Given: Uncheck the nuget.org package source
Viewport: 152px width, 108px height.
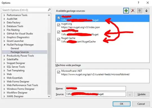Looking at the screenshot, I should tap(59, 25).
